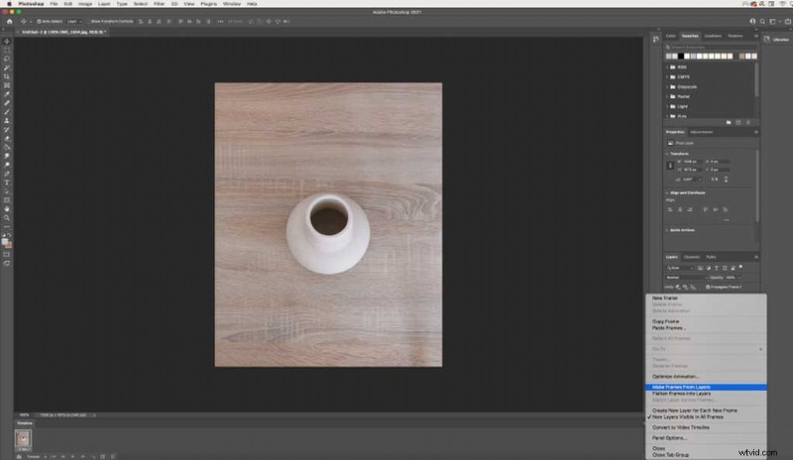793x460 pixels.
Task: Toggle Quick Mask mode in toolbar
Action: 7,255
